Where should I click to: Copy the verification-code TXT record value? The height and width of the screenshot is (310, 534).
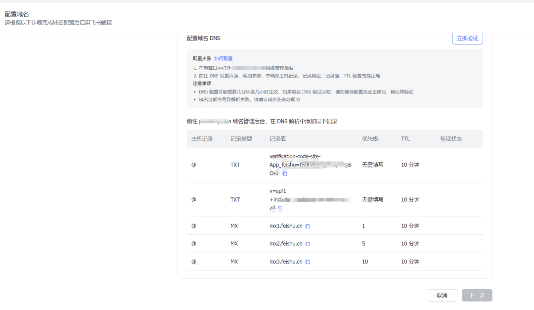(285, 174)
